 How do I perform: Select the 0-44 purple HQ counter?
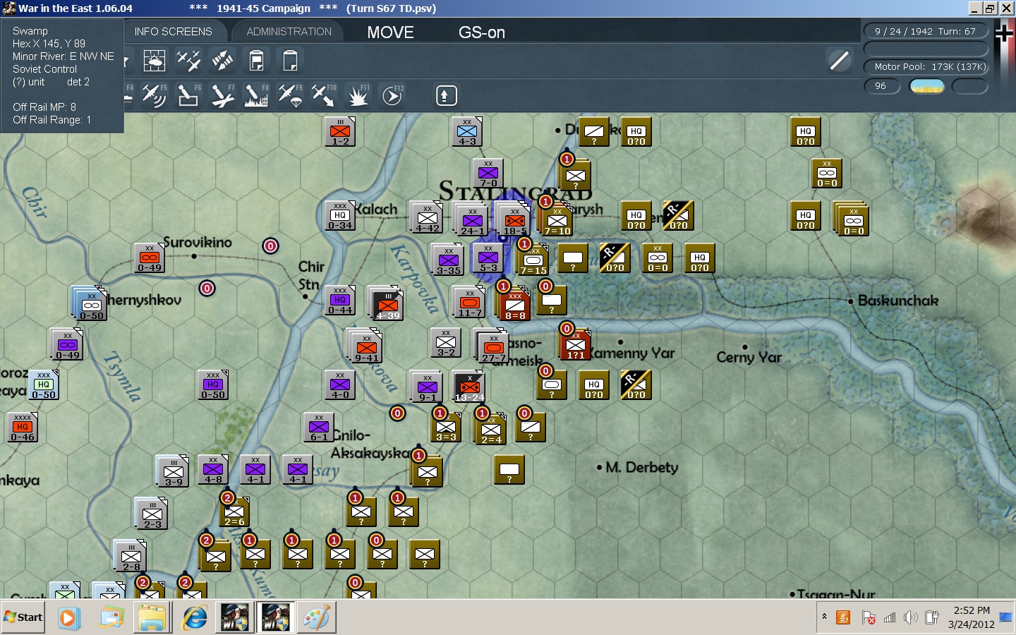click(340, 301)
